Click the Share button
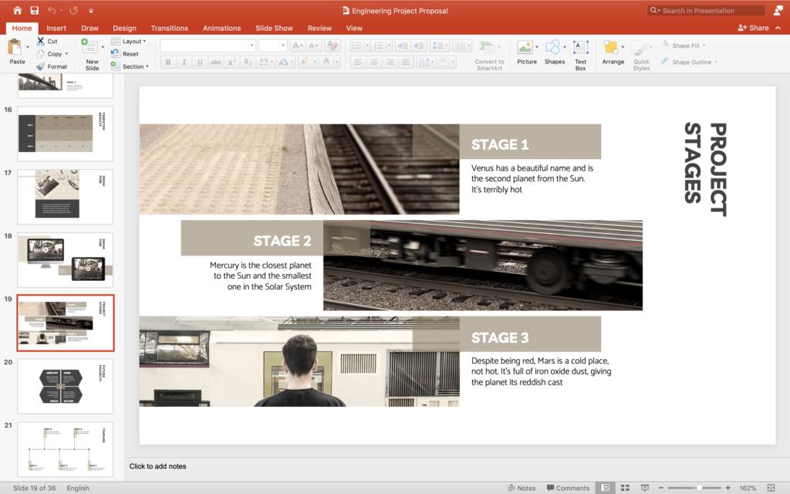Viewport: 790px width, 494px height. click(753, 28)
